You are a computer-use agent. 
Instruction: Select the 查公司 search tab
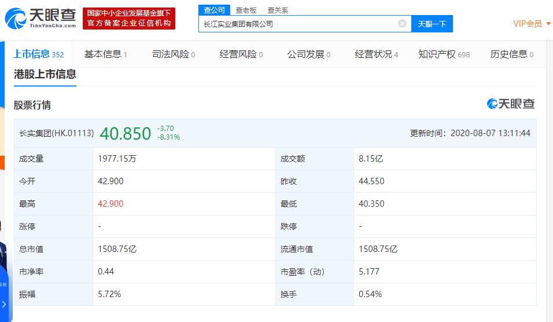[214, 10]
